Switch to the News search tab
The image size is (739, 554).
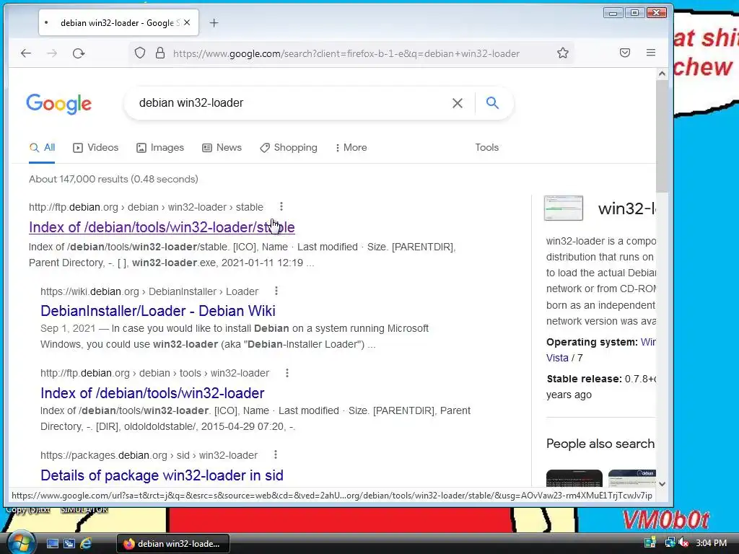(x=222, y=147)
